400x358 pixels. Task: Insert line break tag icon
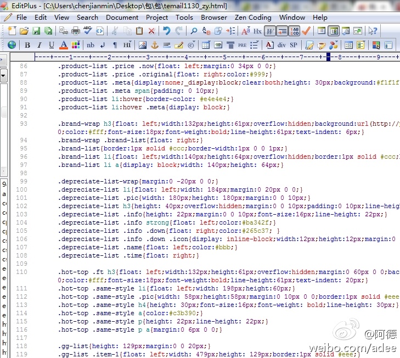[103, 45]
